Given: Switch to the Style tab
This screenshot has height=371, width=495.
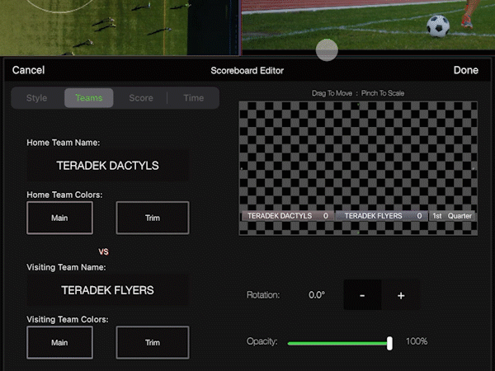Looking at the screenshot, I should 36,98.
